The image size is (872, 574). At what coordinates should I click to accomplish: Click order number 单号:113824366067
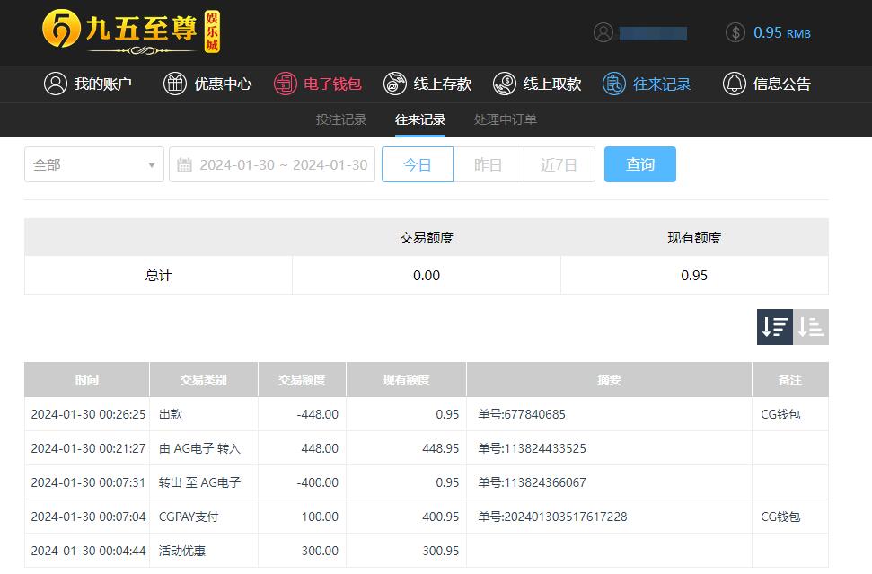pyautogui.click(x=533, y=482)
